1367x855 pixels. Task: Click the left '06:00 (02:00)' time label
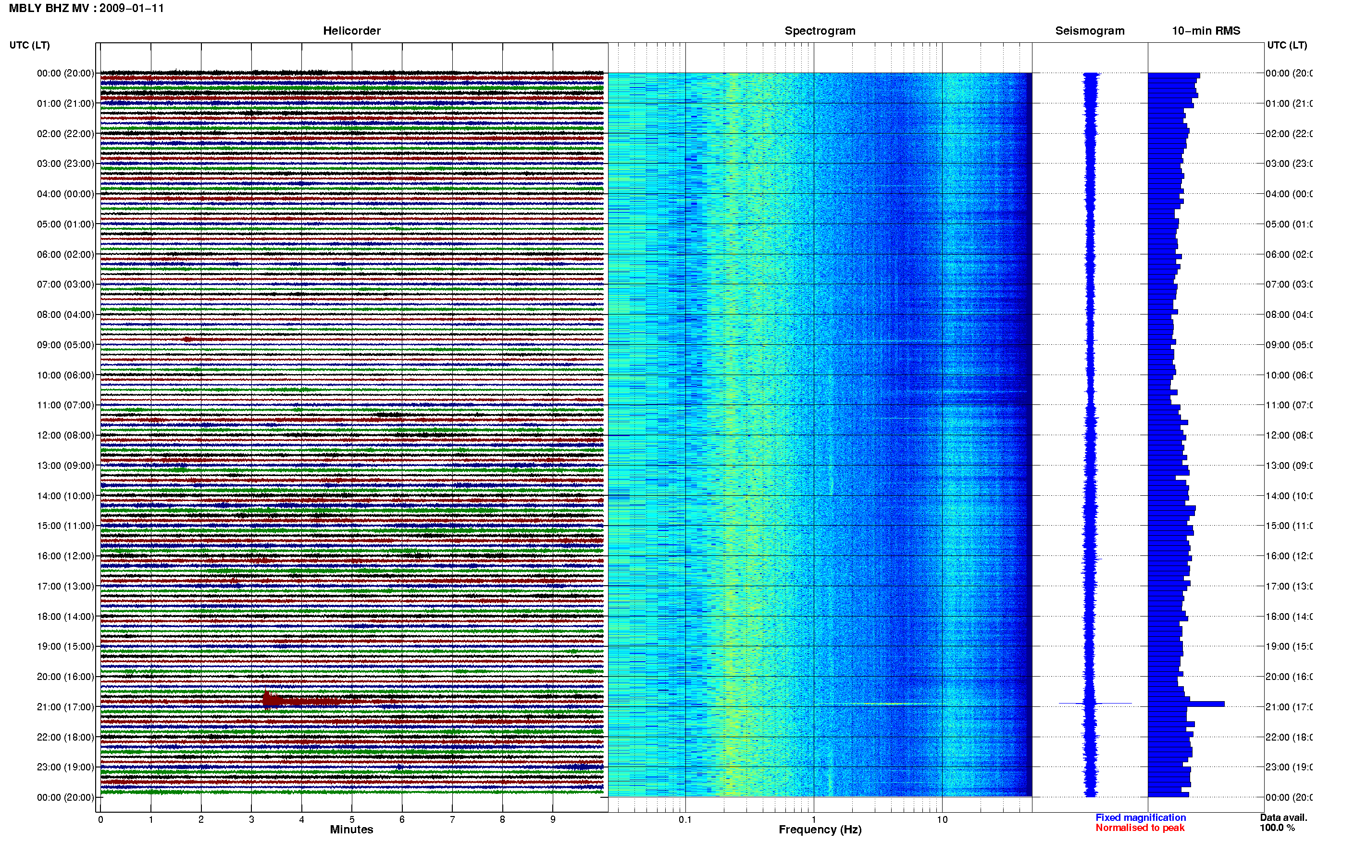(x=65, y=254)
